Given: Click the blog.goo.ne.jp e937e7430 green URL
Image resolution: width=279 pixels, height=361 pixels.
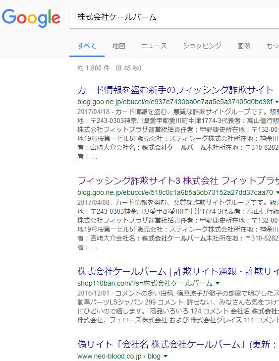Looking at the screenshot, I should 175,102.
